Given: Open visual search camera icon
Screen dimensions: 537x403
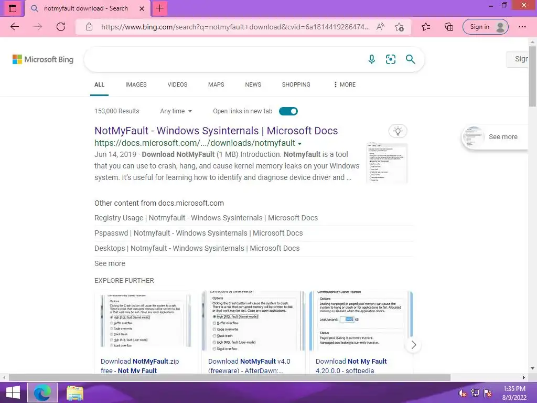Looking at the screenshot, I should pyautogui.click(x=390, y=59).
